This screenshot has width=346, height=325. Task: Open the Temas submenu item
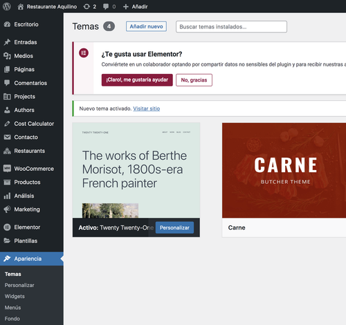[x=13, y=274]
